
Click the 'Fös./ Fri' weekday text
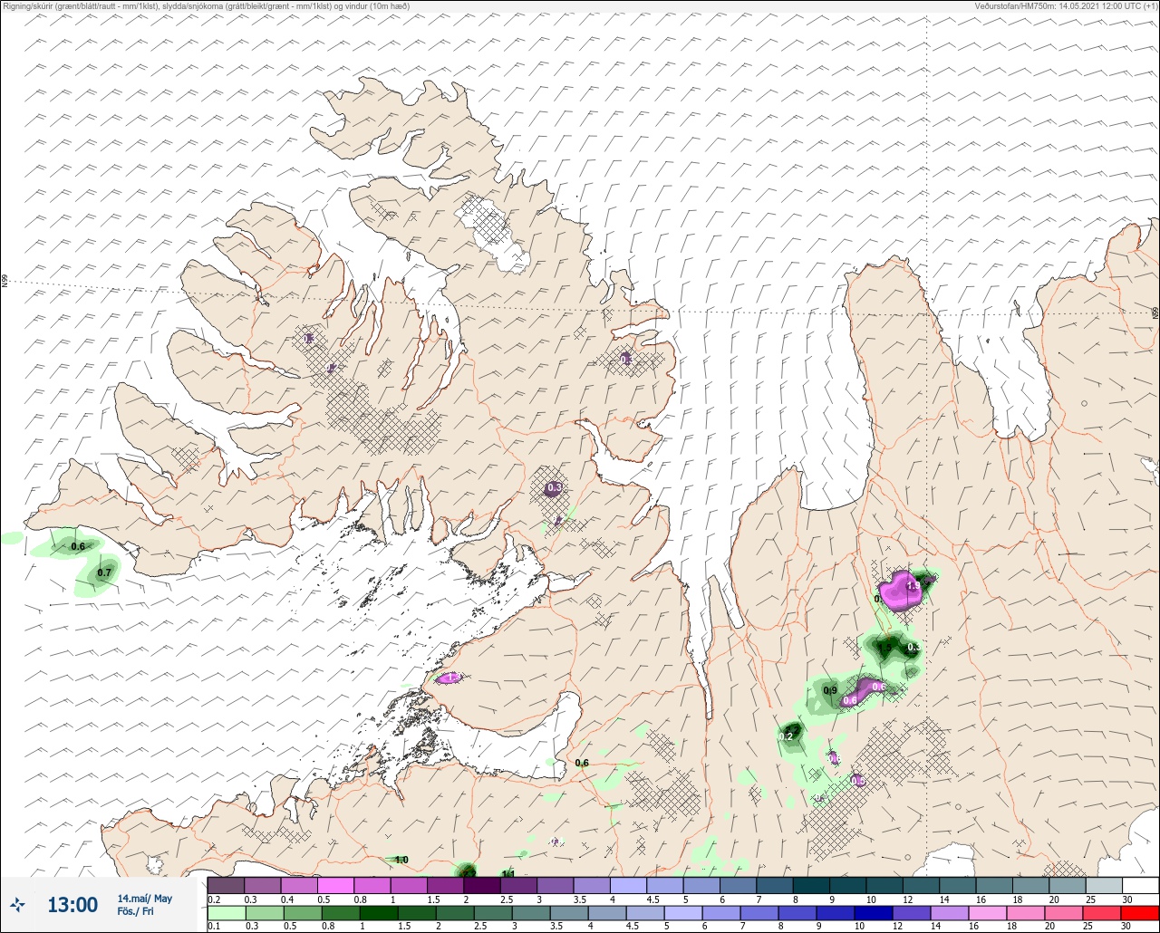[136, 911]
